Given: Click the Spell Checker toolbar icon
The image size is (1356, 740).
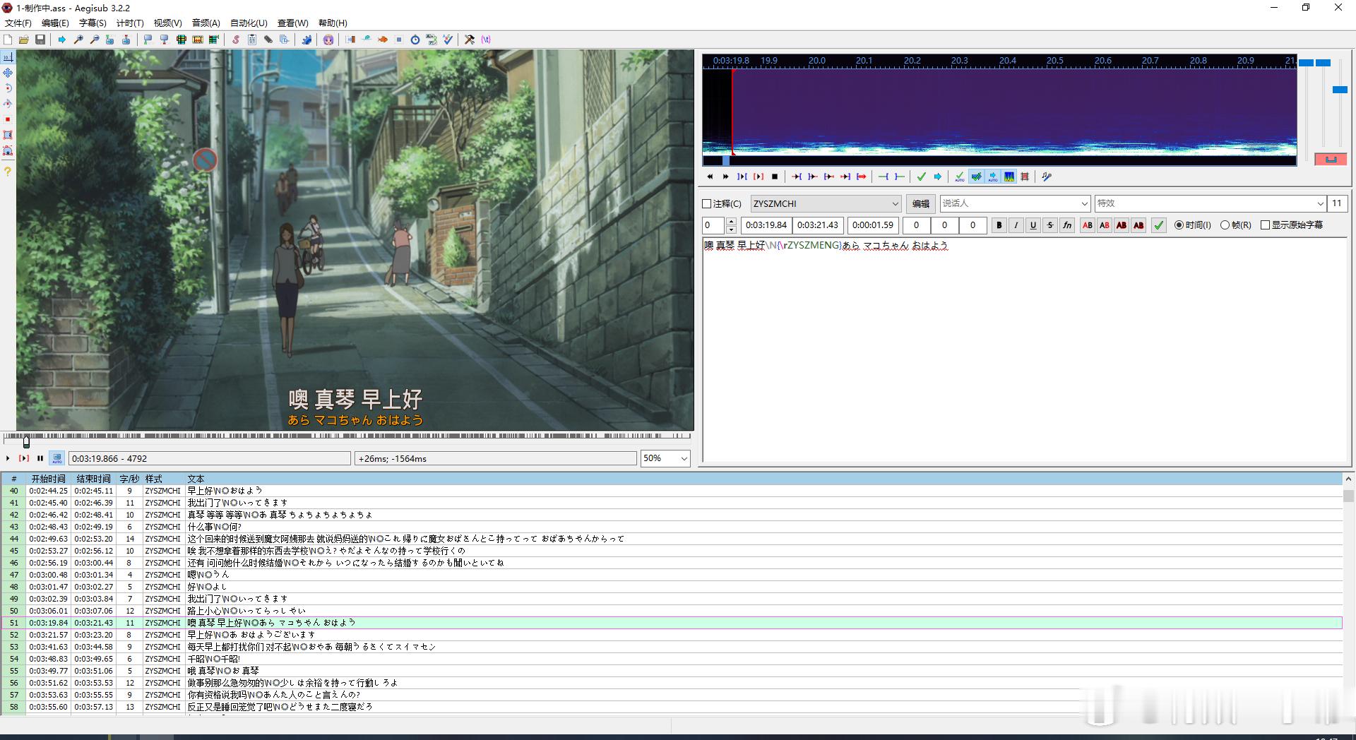Looking at the screenshot, I should (447, 40).
